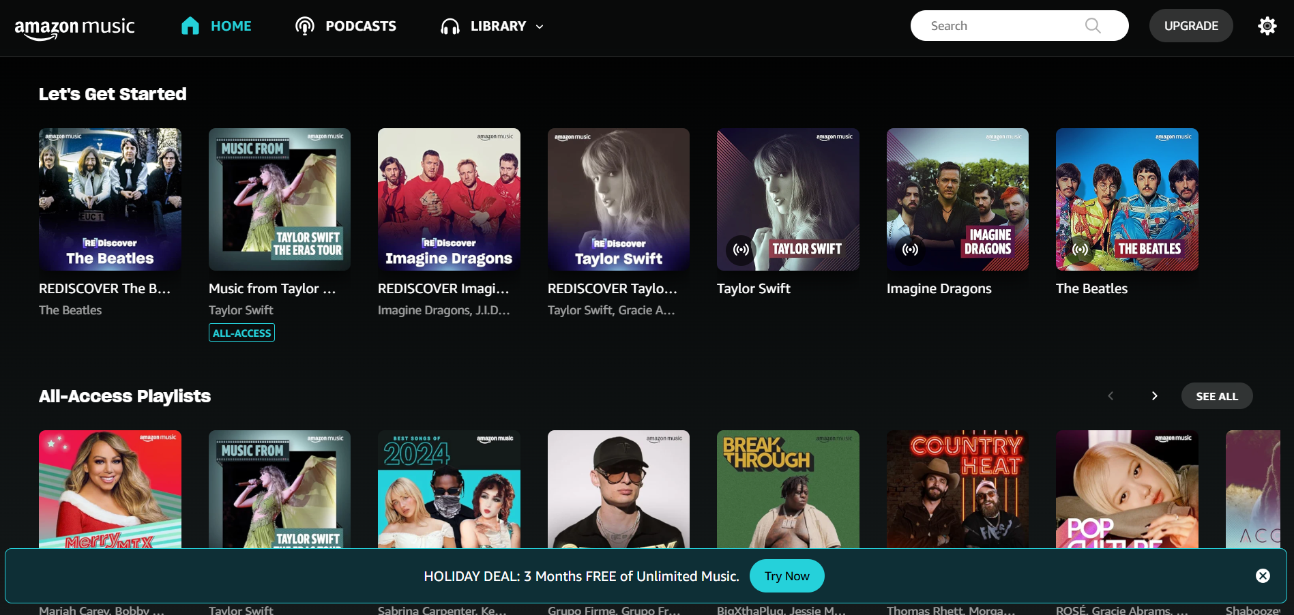Click the search magnifier icon
The width and height of the screenshot is (1294, 615).
pos(1093,26)
